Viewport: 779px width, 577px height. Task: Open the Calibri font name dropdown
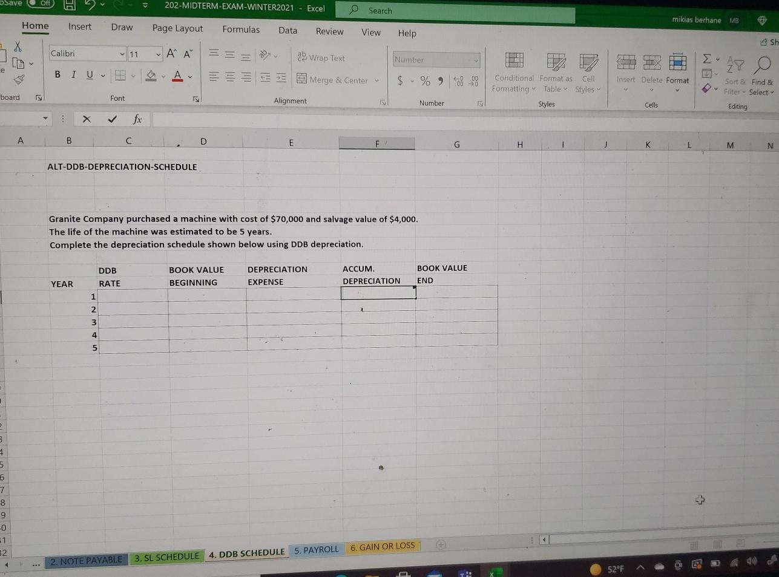[122, 54]
